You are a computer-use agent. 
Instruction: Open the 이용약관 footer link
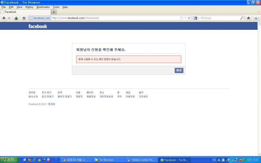(130, 96)
